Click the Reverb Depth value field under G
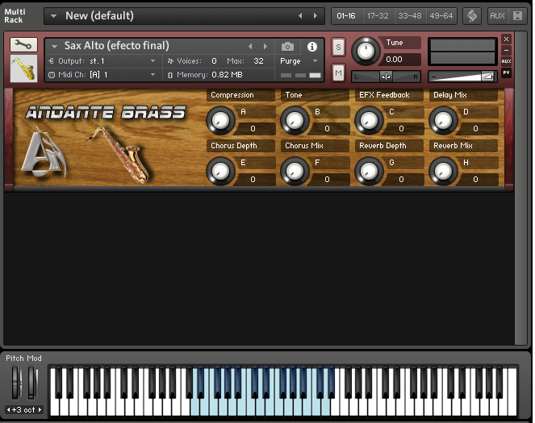 (x=403, y=179)
